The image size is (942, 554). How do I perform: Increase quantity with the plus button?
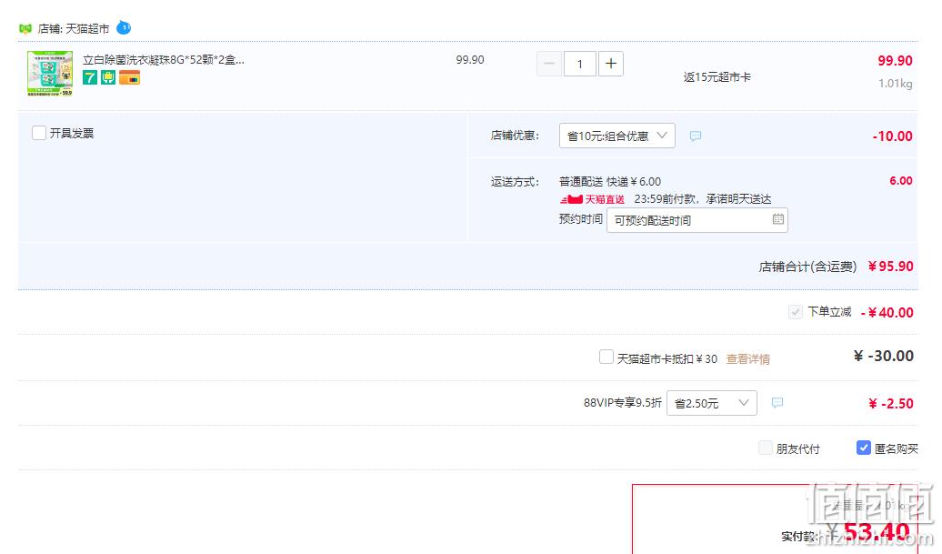pos(611,64)
